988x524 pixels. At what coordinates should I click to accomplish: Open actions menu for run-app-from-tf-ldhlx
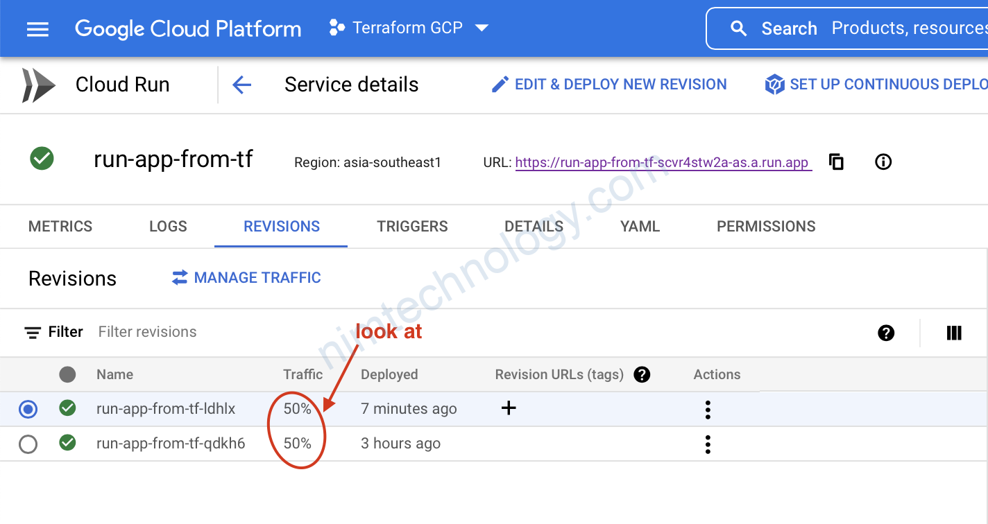(x=707, y=410)
